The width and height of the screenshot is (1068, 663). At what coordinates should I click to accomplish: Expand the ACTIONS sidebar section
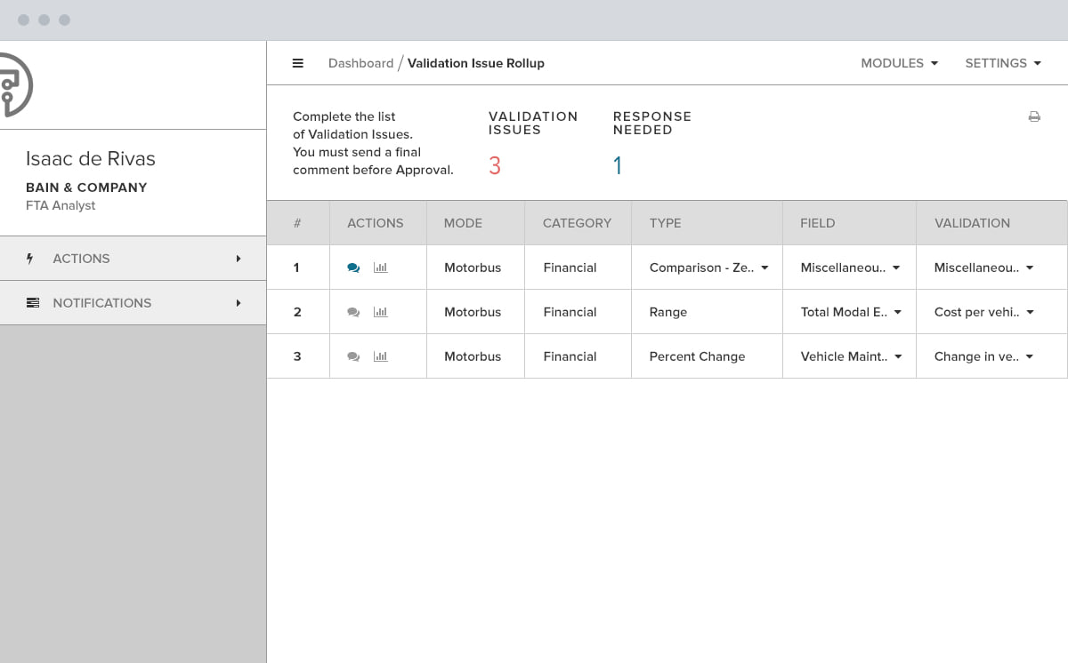tap(133, 259)
